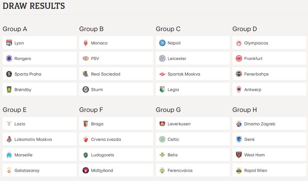Select Dinamo Zagreb team card
The image size is (308, 181).
point(269,124)
